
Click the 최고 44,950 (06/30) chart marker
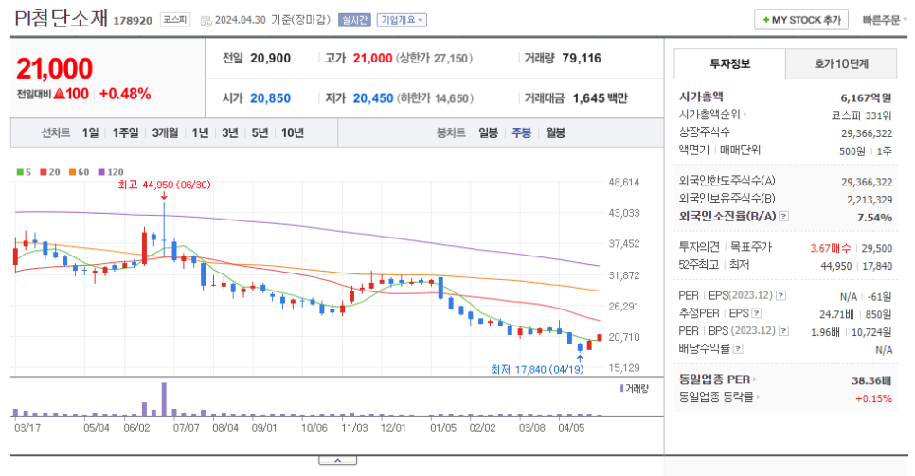(164, 185)
